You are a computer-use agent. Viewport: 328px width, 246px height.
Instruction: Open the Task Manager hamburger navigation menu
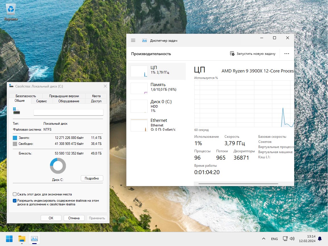133,40
